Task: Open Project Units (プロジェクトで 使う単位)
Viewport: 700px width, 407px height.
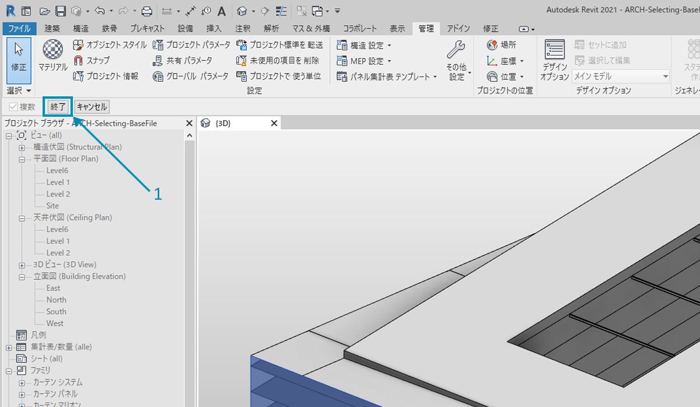Action: (279, 76)
